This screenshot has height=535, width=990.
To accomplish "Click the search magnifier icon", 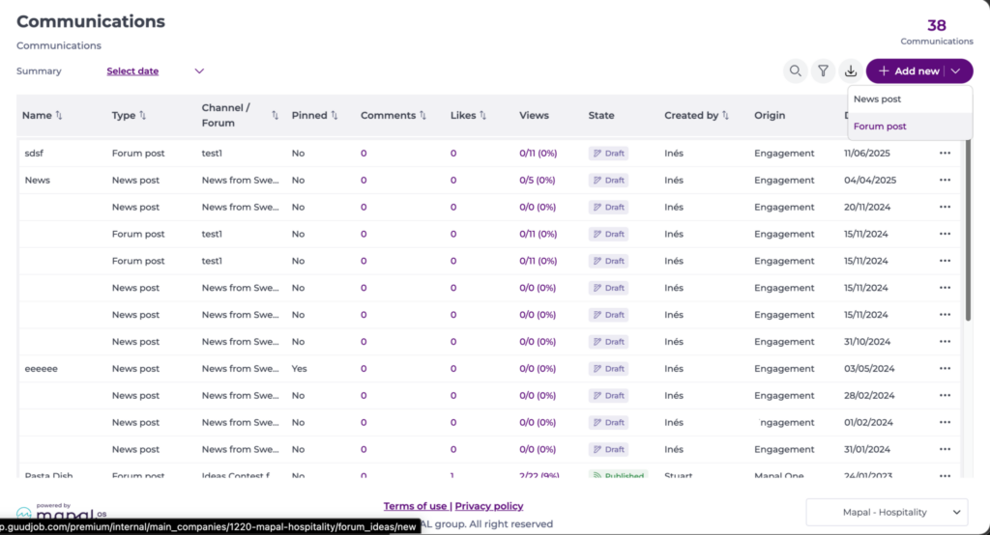I will click(x=795, y=70).
